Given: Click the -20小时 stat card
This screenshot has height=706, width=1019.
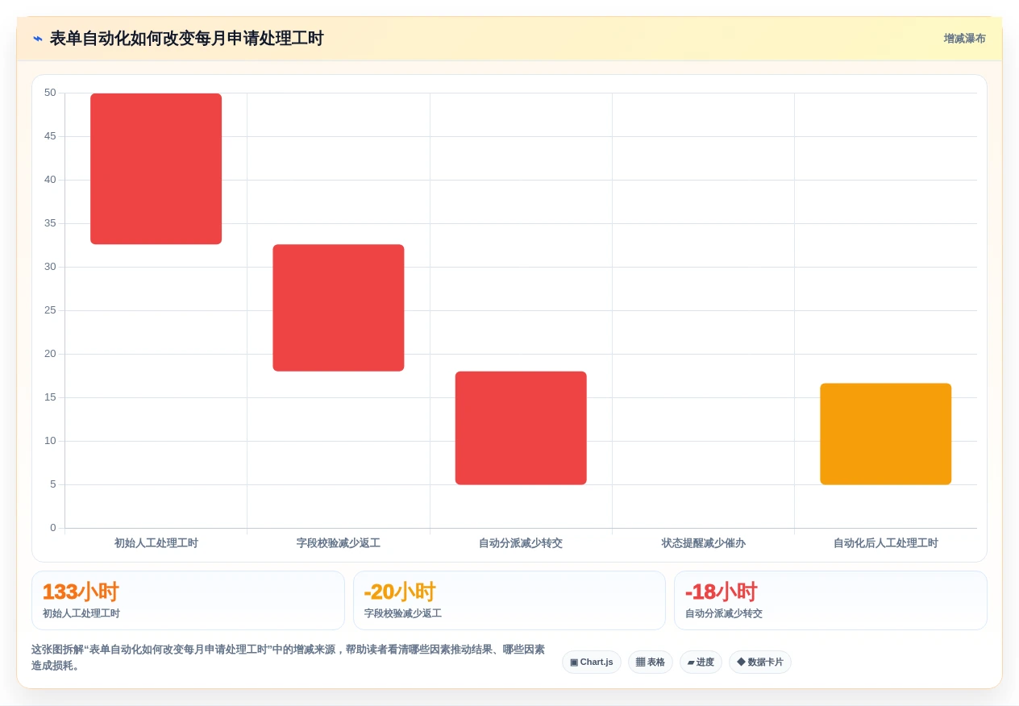Looking at the screenshot, I should pyautogui.click(x=509, y=600).
